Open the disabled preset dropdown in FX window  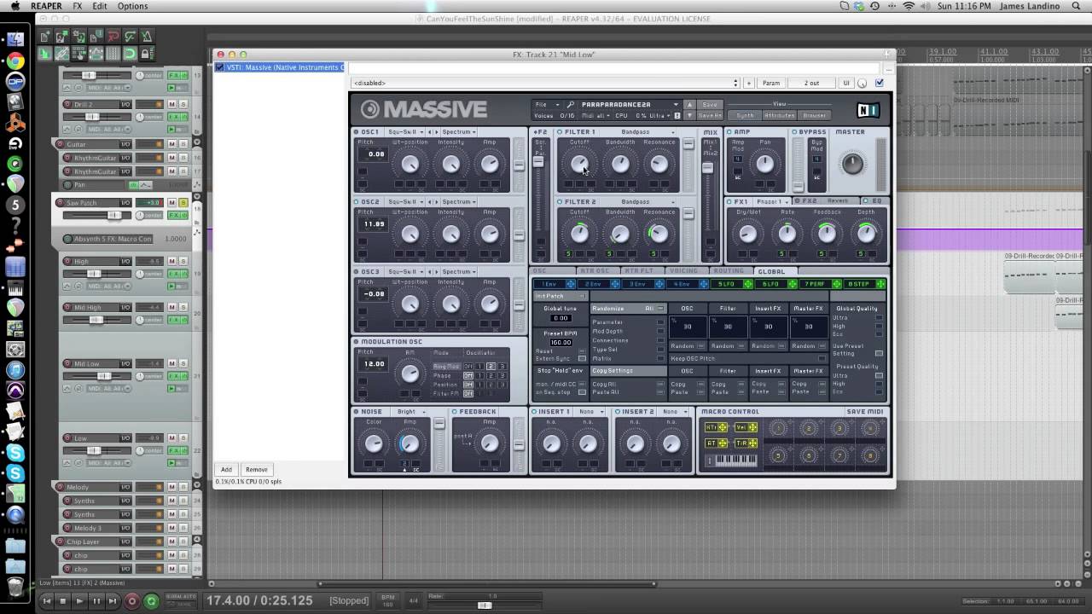(x=546, y=83)
